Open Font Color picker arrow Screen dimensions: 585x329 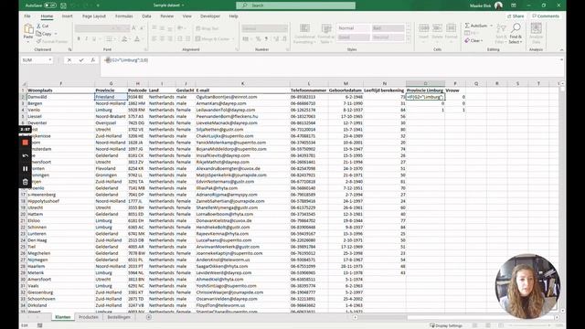[x=143, y=38]
